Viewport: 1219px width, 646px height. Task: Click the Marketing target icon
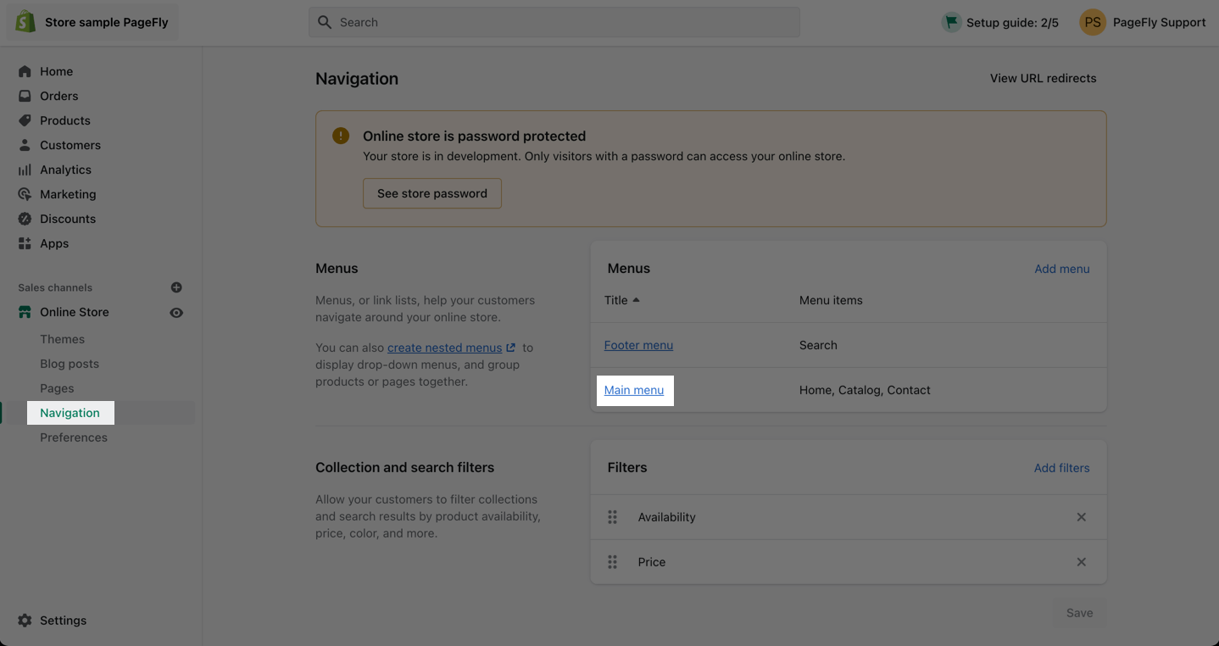pyautogui.click(x=25, y=194)
